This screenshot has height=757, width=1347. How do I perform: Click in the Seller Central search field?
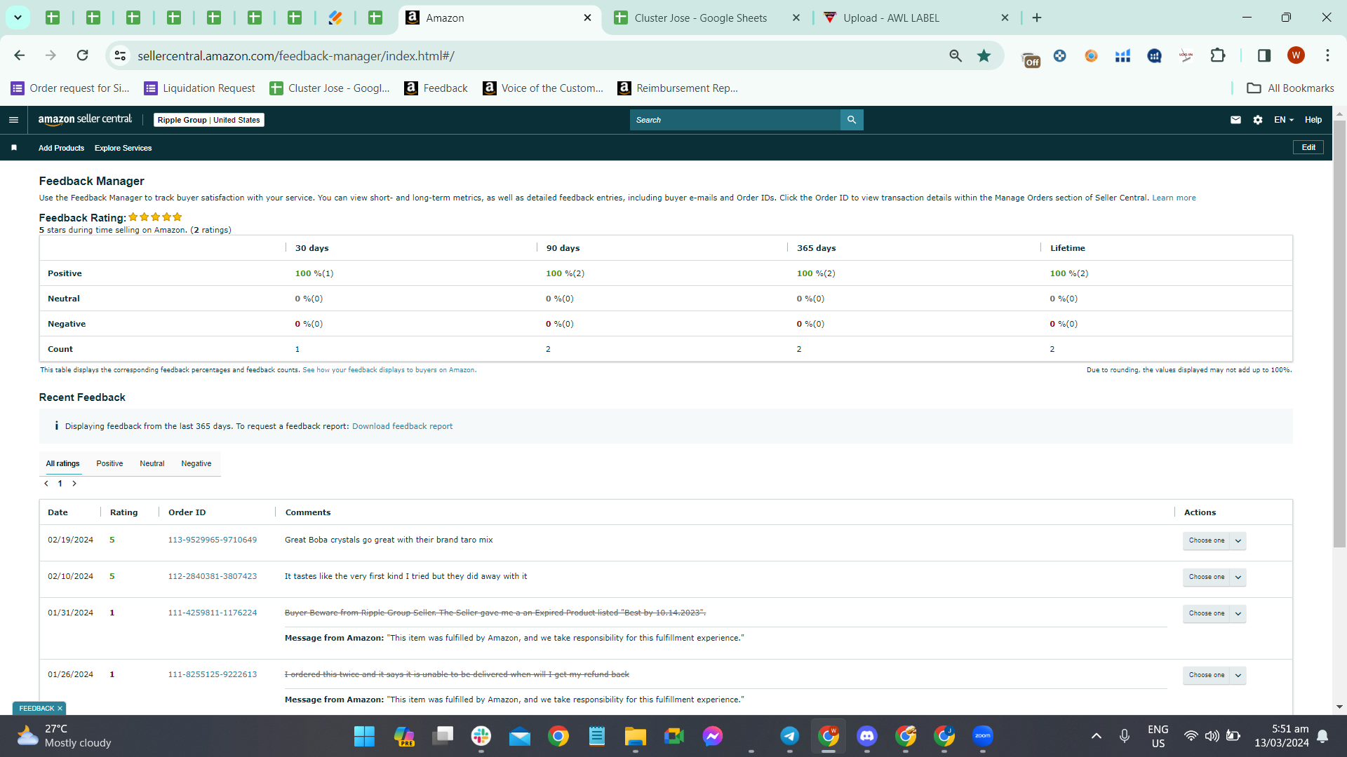pos(735,120)
